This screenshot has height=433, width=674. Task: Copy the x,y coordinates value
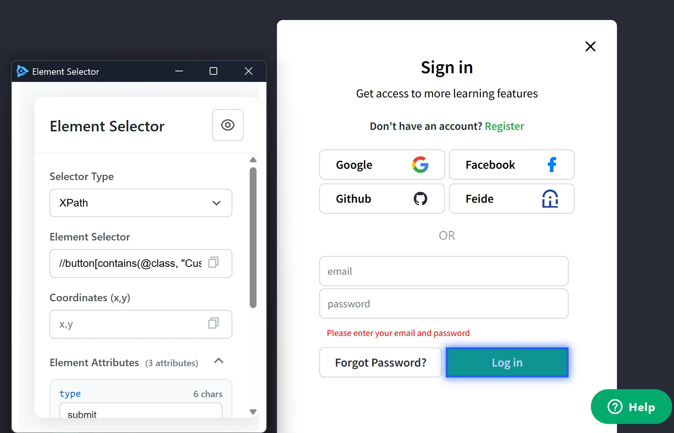(x=214, y=324)
